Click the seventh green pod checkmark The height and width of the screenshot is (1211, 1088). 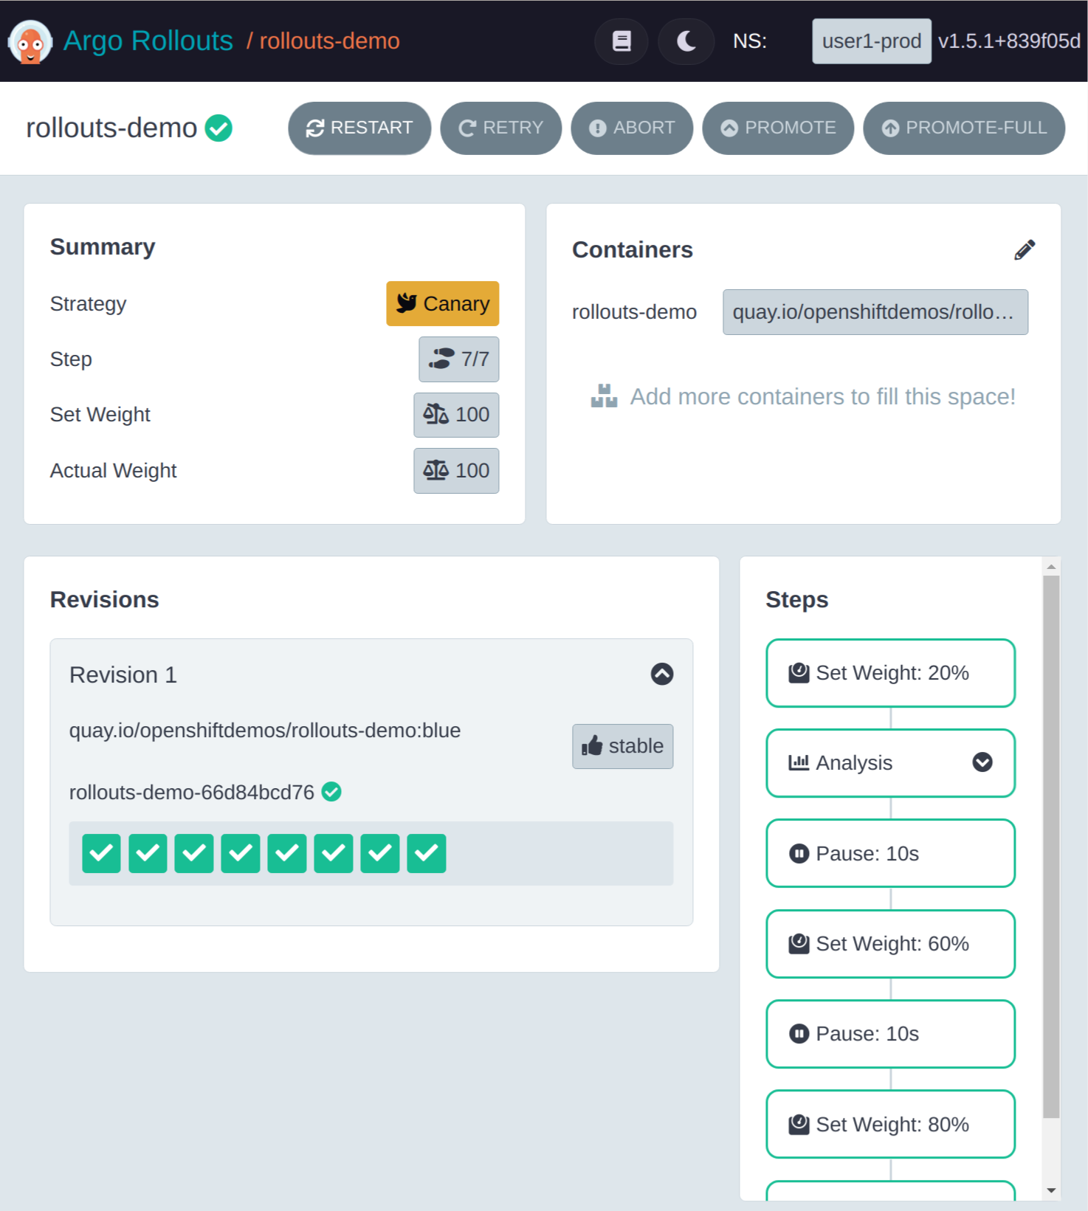[380, 853]
